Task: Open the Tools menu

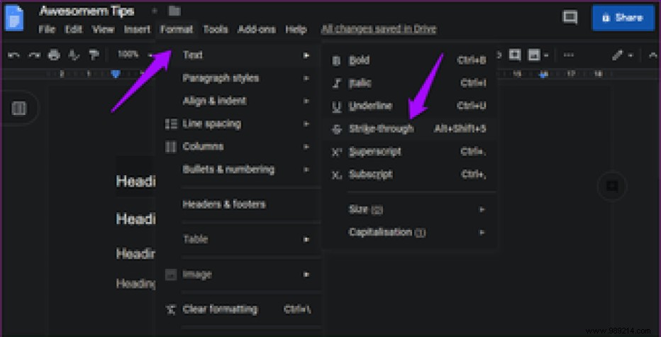Action: pyautogui.click(x=216, y=29)
